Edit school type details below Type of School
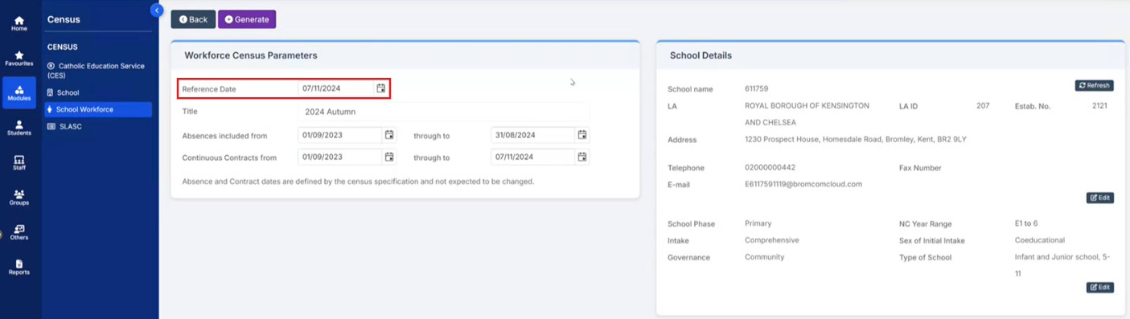The height and width of the screenshot is (319, 1130). pyautogui.click(x=1099, y=287)
